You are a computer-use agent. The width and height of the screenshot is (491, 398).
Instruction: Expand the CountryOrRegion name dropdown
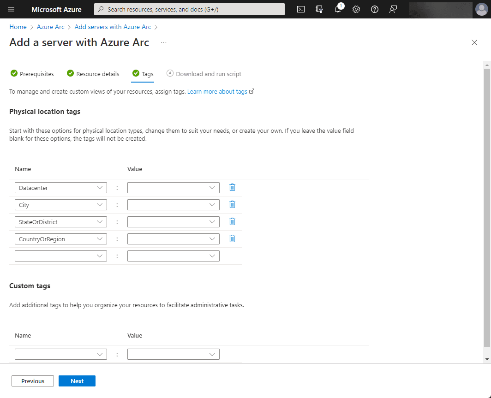(61, 239)
